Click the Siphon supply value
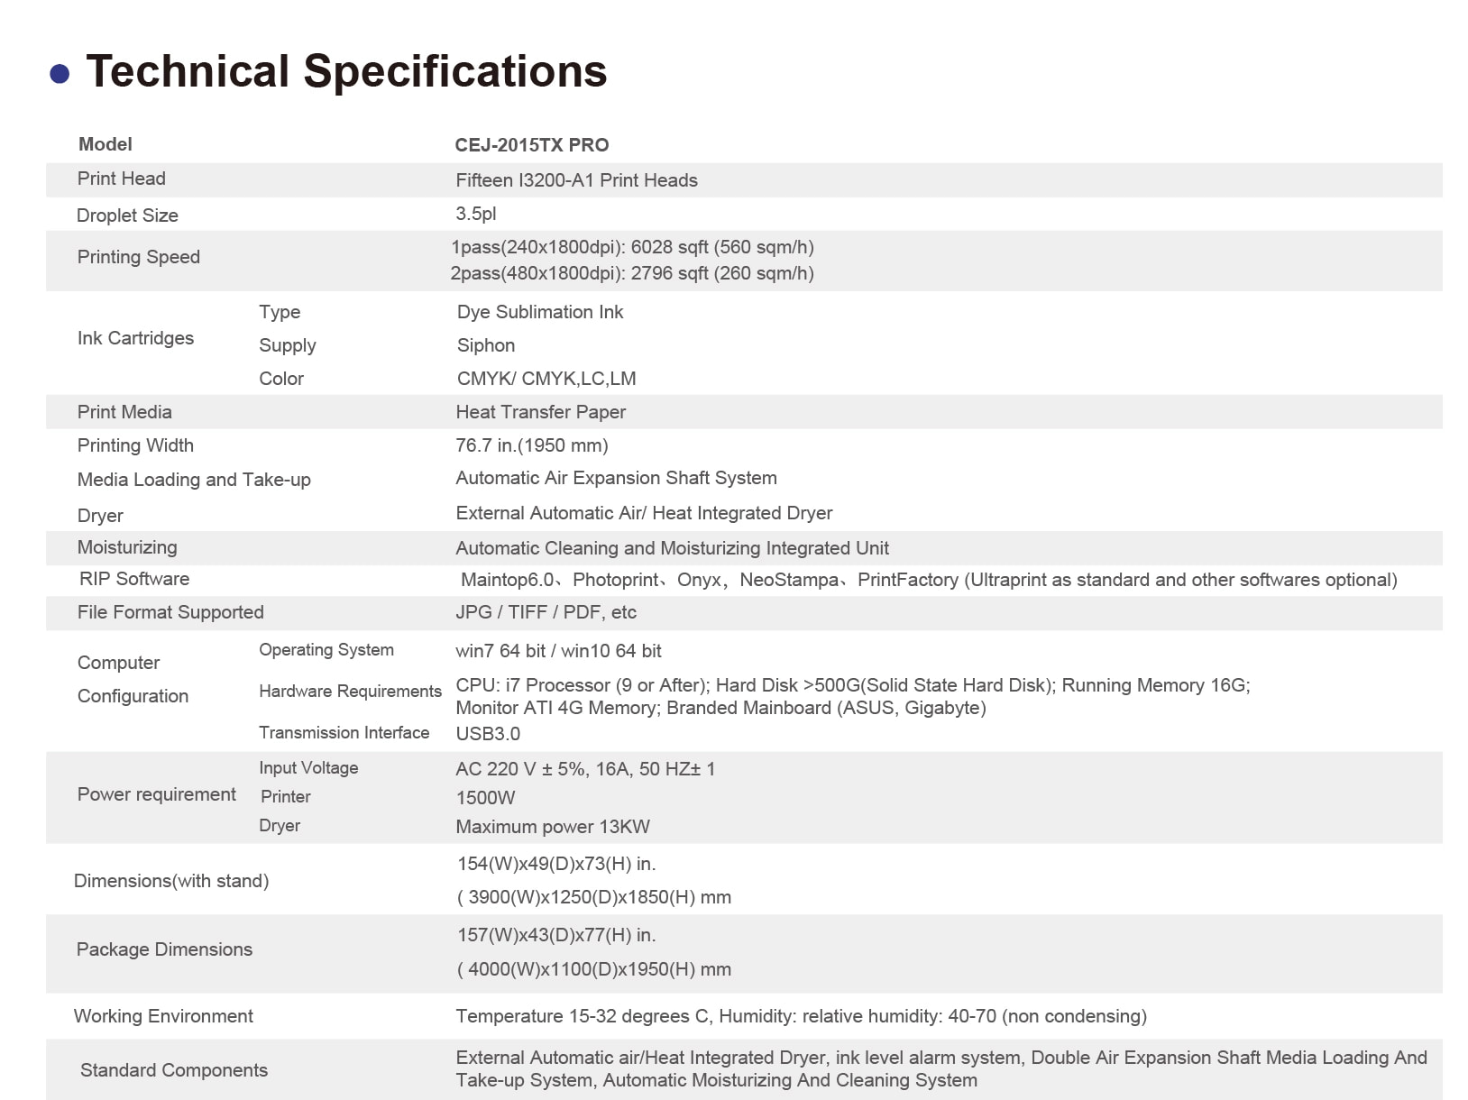The width and height of the screenshot is (1468, 1100). point(485,345)
